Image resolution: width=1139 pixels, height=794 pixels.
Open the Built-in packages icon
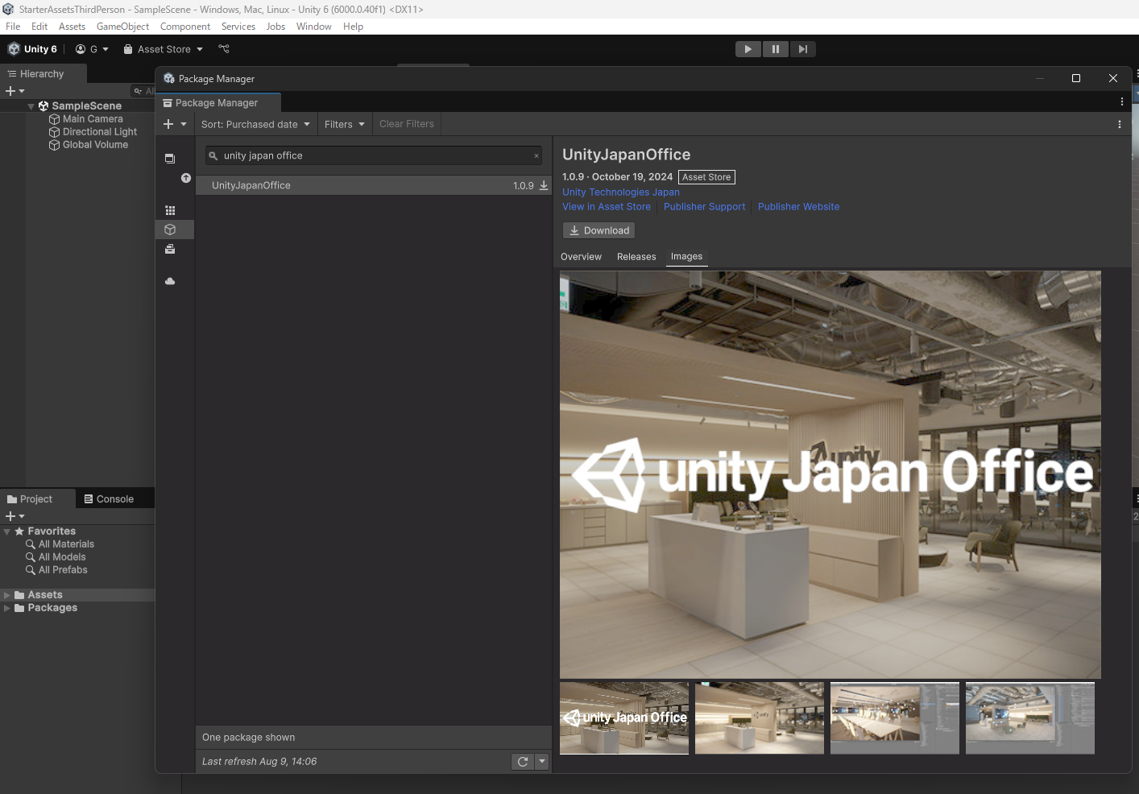[170, 249]
